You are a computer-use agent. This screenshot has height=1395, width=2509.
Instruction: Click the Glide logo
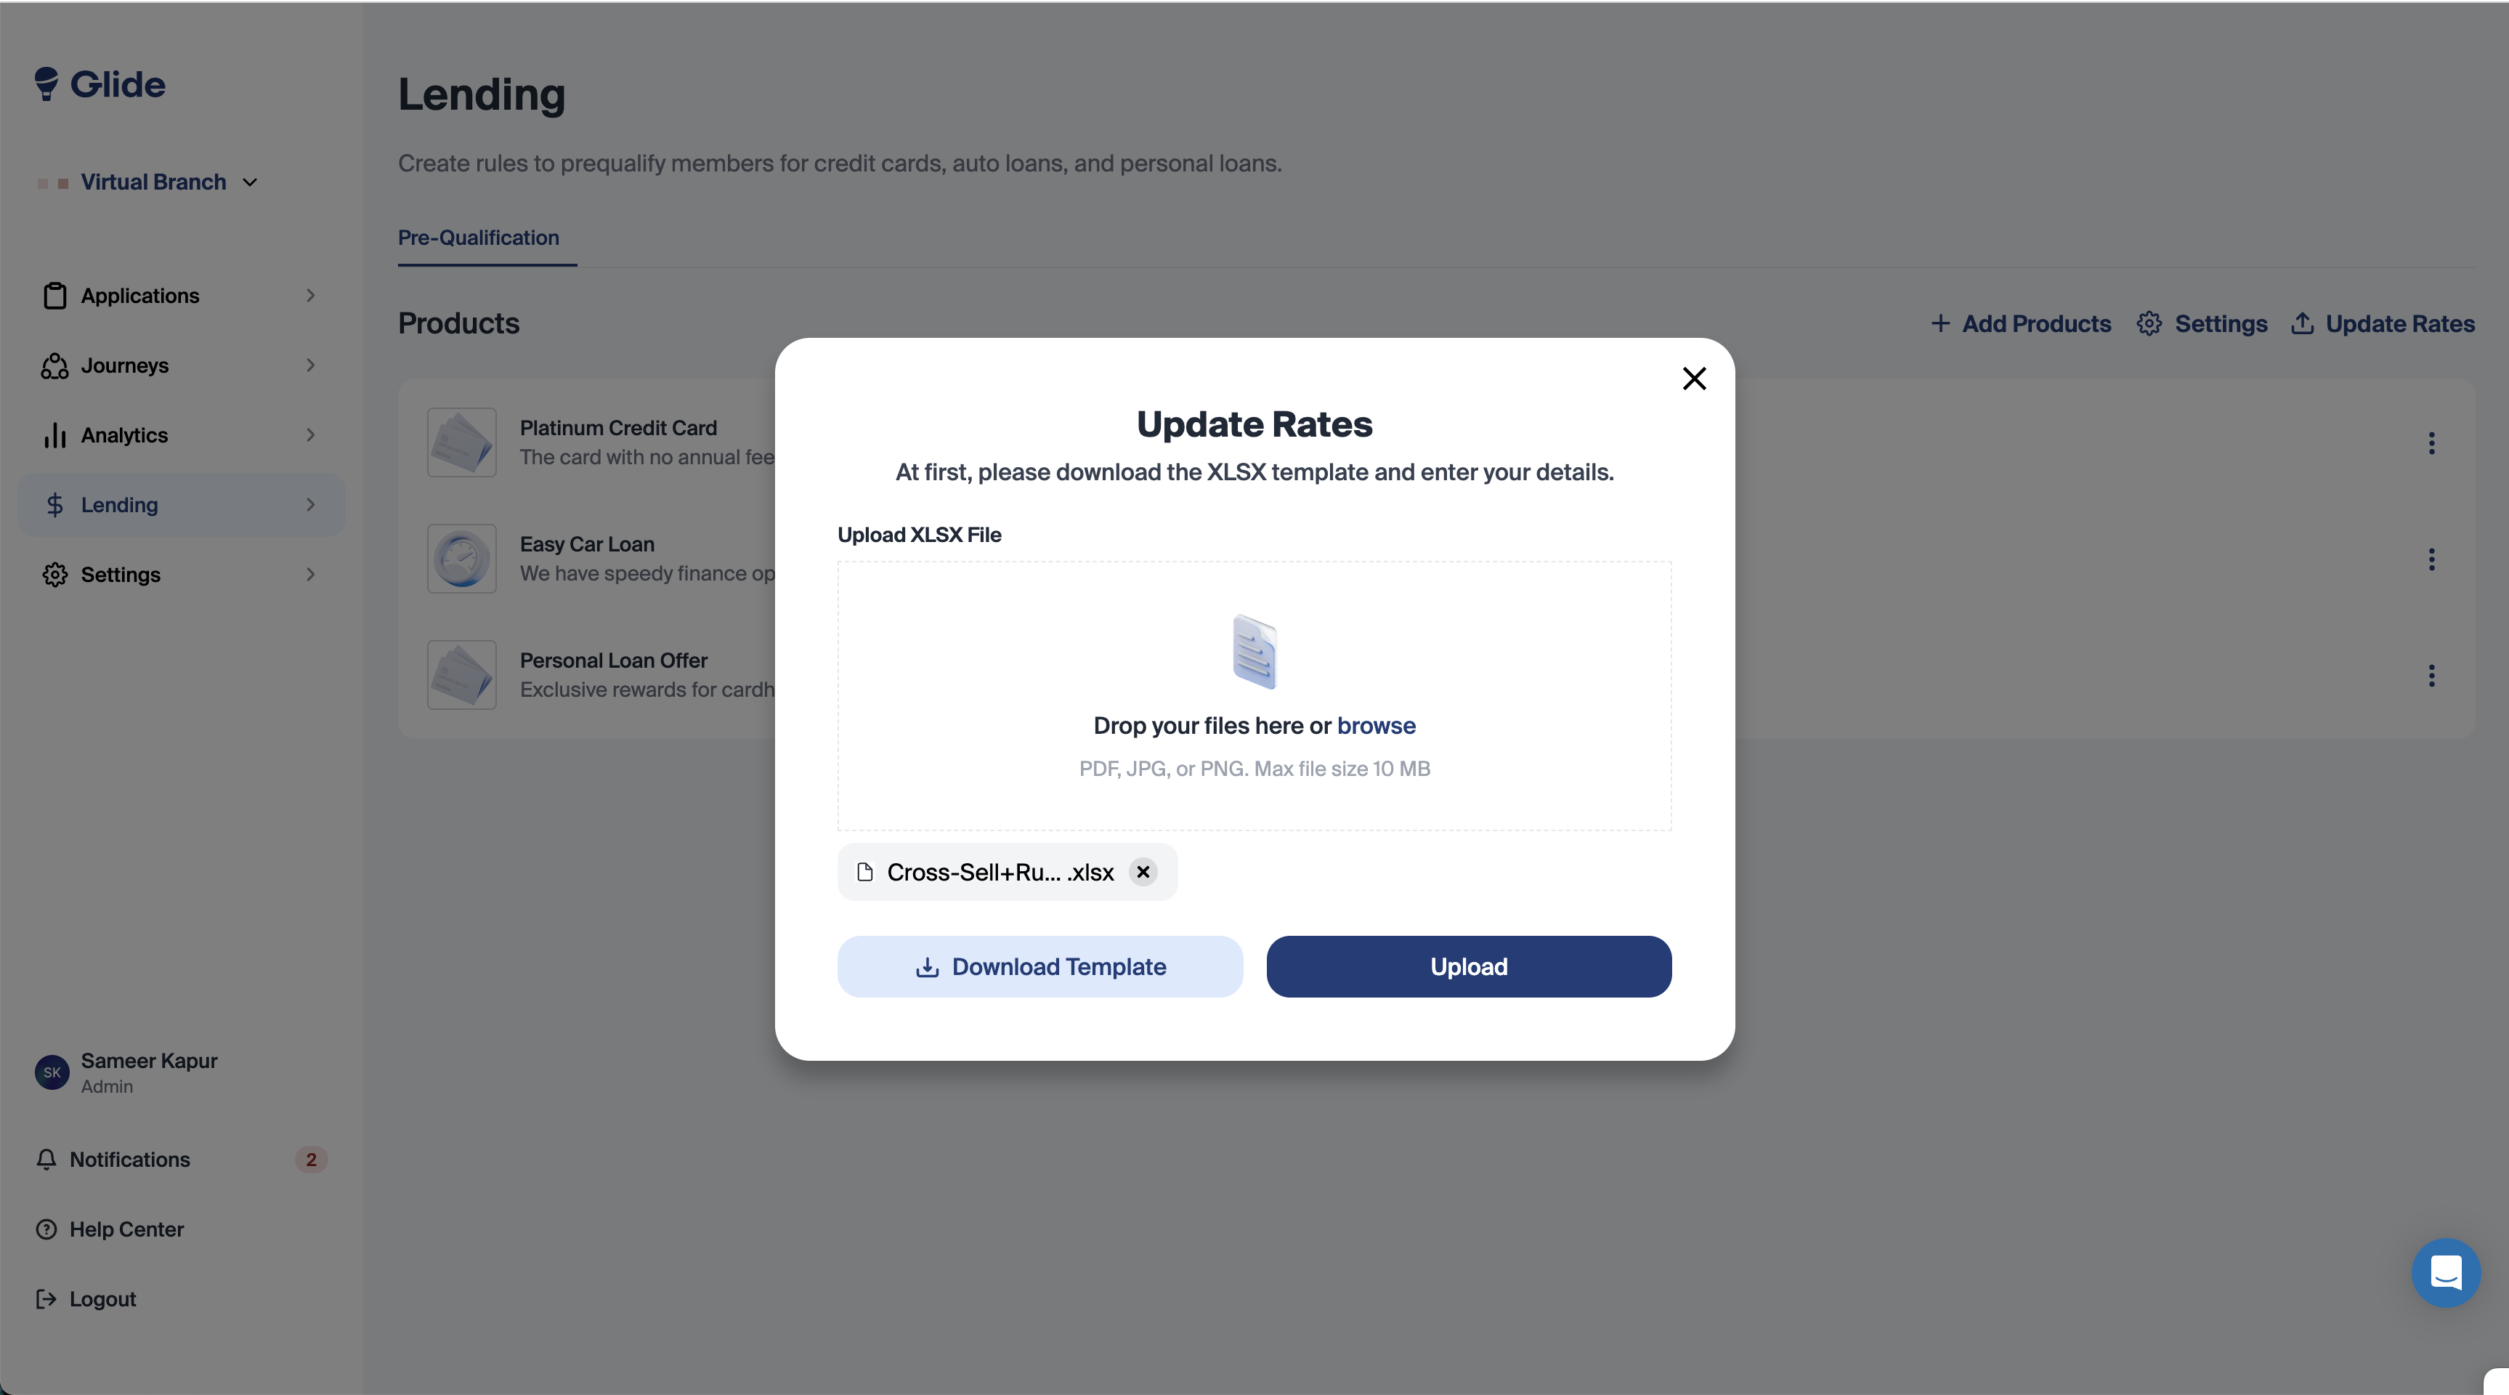click(100, 85)
